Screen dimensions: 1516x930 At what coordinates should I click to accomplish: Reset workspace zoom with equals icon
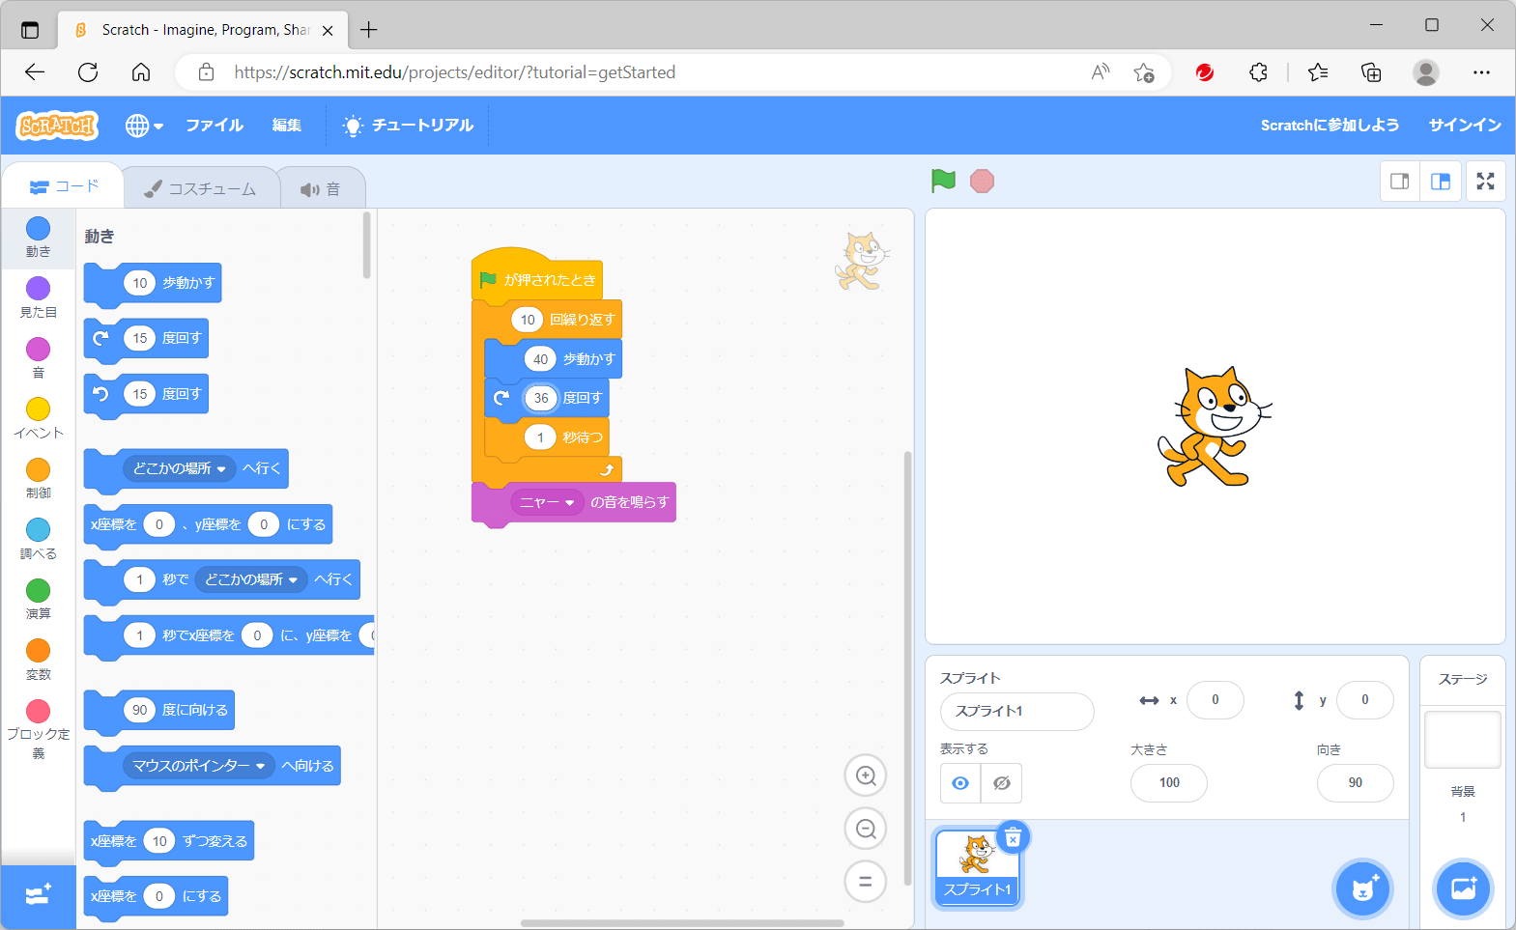(865, 881)
